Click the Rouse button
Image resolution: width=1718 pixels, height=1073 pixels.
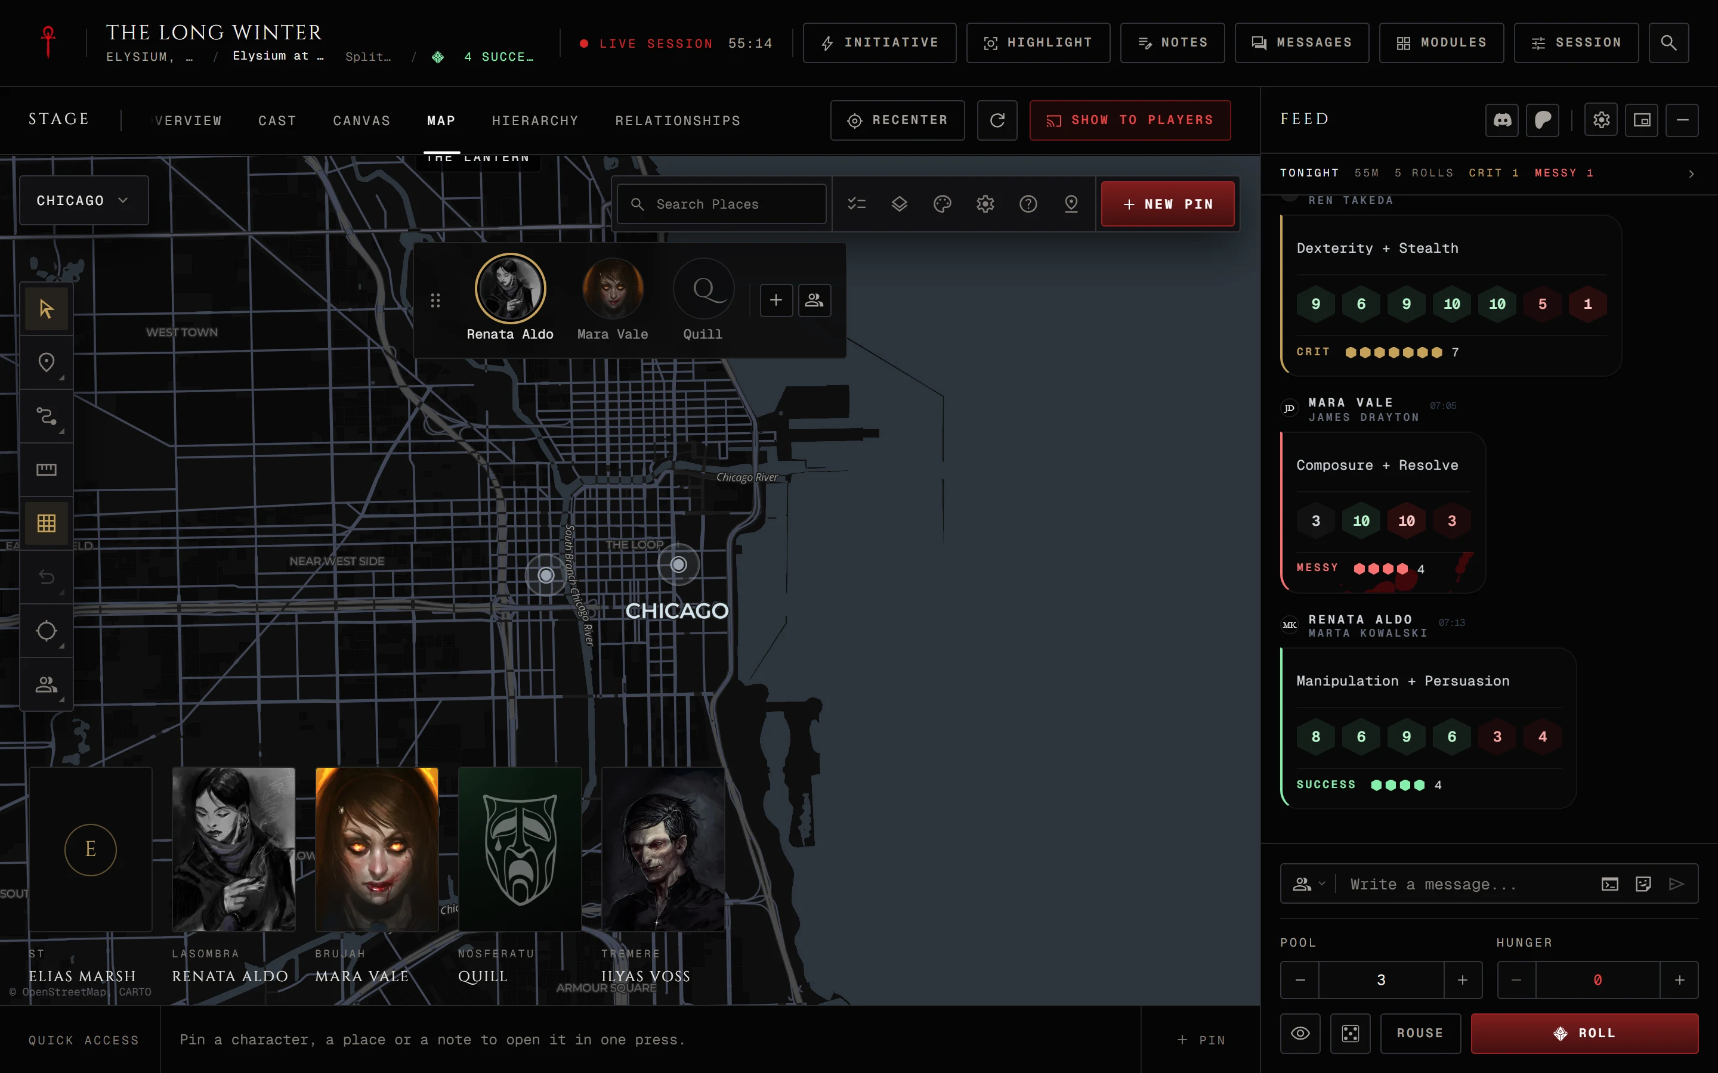click(1420, 1033)
